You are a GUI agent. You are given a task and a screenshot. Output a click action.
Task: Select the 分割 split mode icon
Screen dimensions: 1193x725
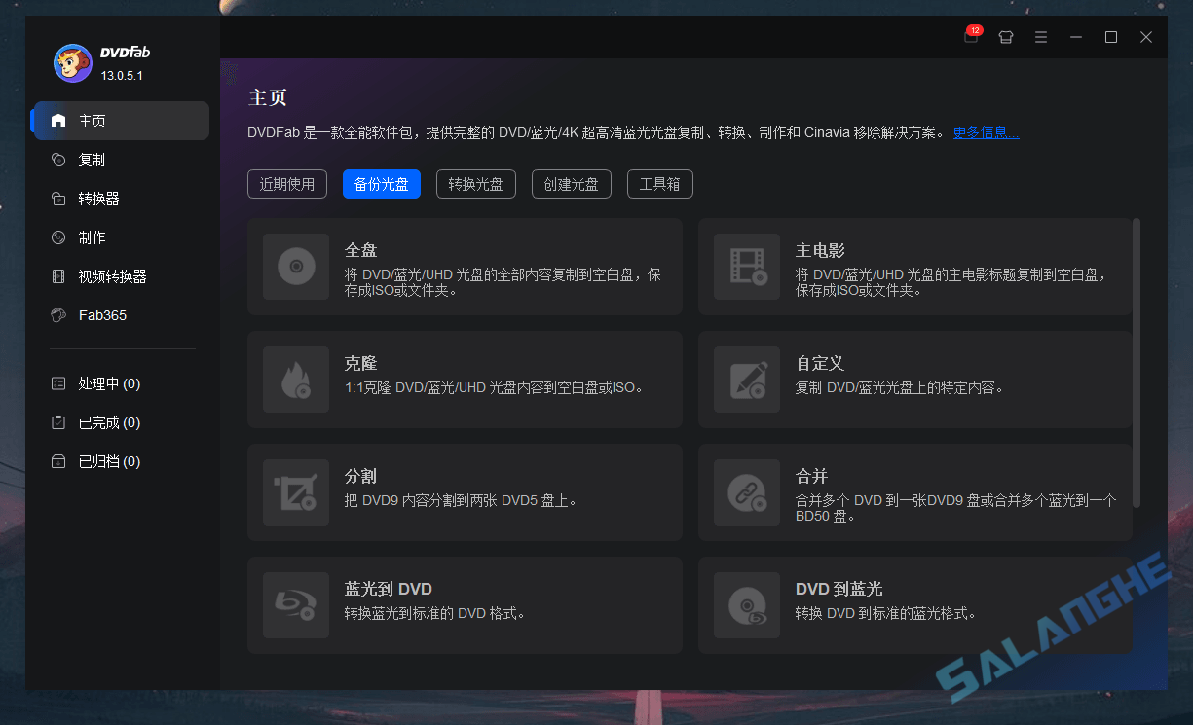(x=295, y=491)
